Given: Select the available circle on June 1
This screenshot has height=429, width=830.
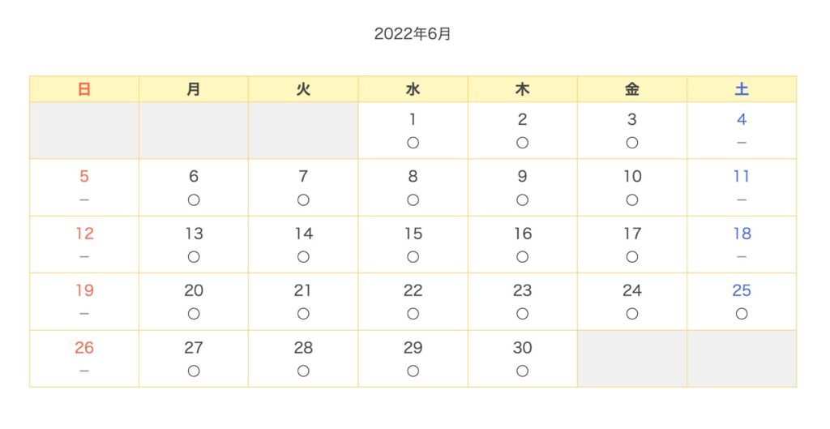Looking at the screenshot, I should click(413, 143).
